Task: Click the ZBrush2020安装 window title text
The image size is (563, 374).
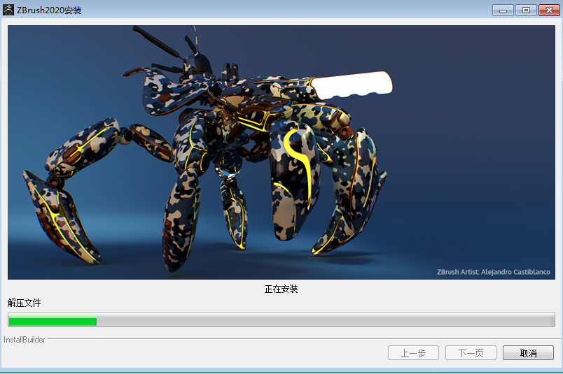Action: coord(49,10)
